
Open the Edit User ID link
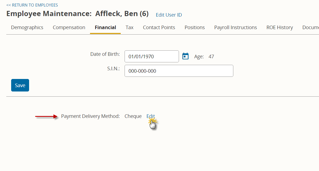[169, 15]
